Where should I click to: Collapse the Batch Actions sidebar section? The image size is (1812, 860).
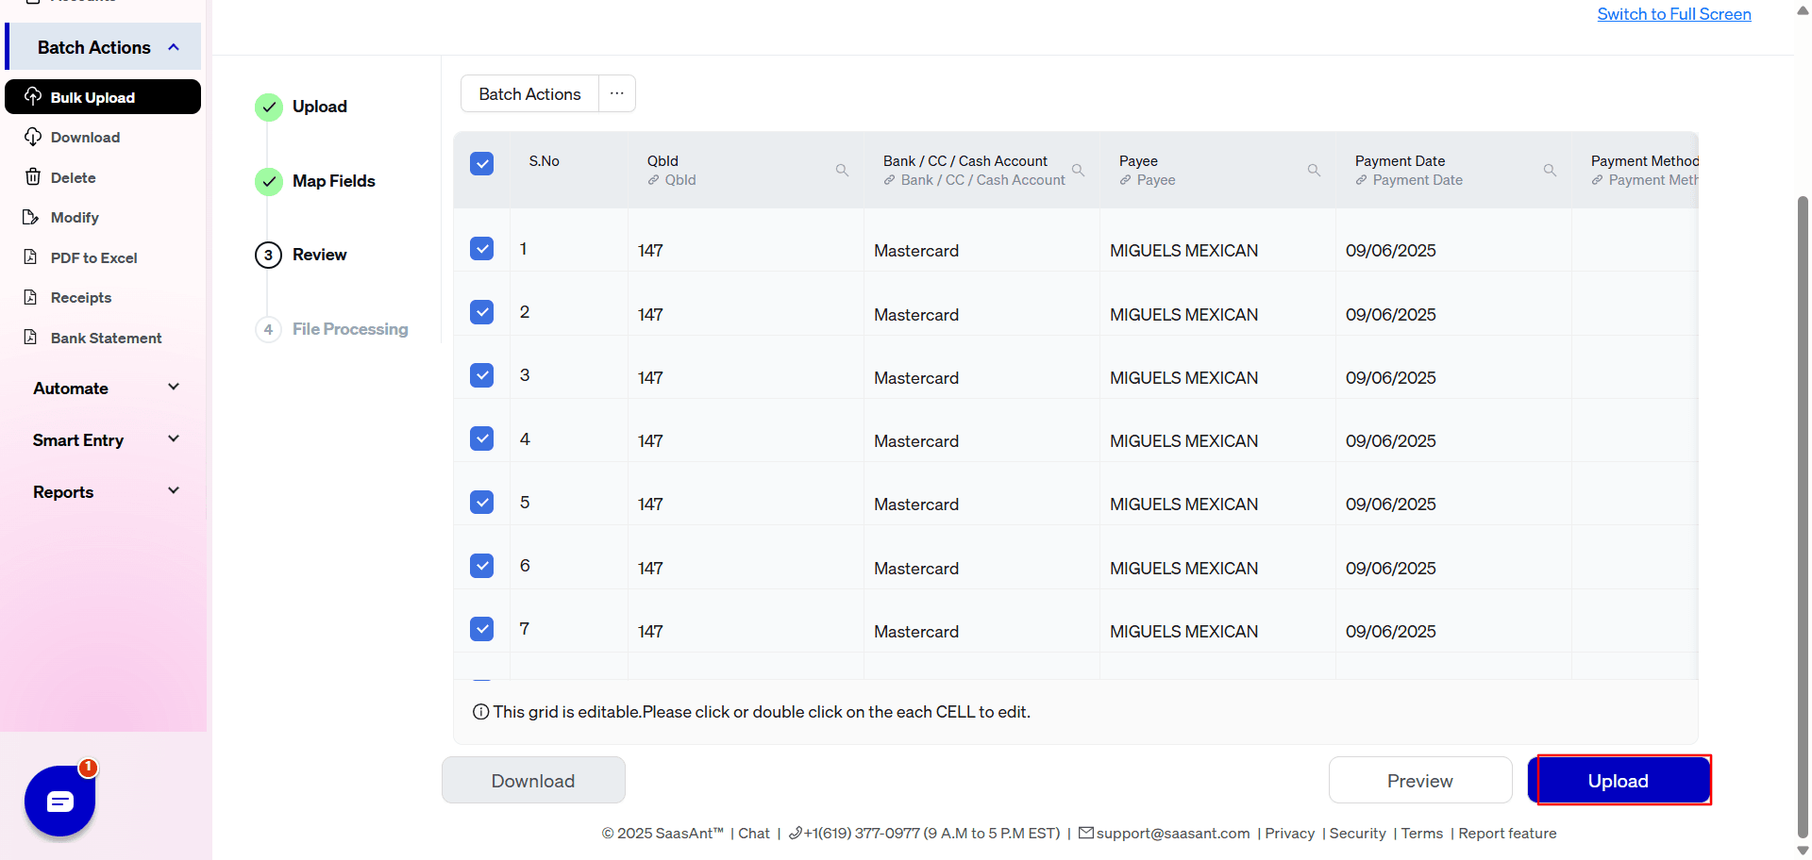point(104,47)
